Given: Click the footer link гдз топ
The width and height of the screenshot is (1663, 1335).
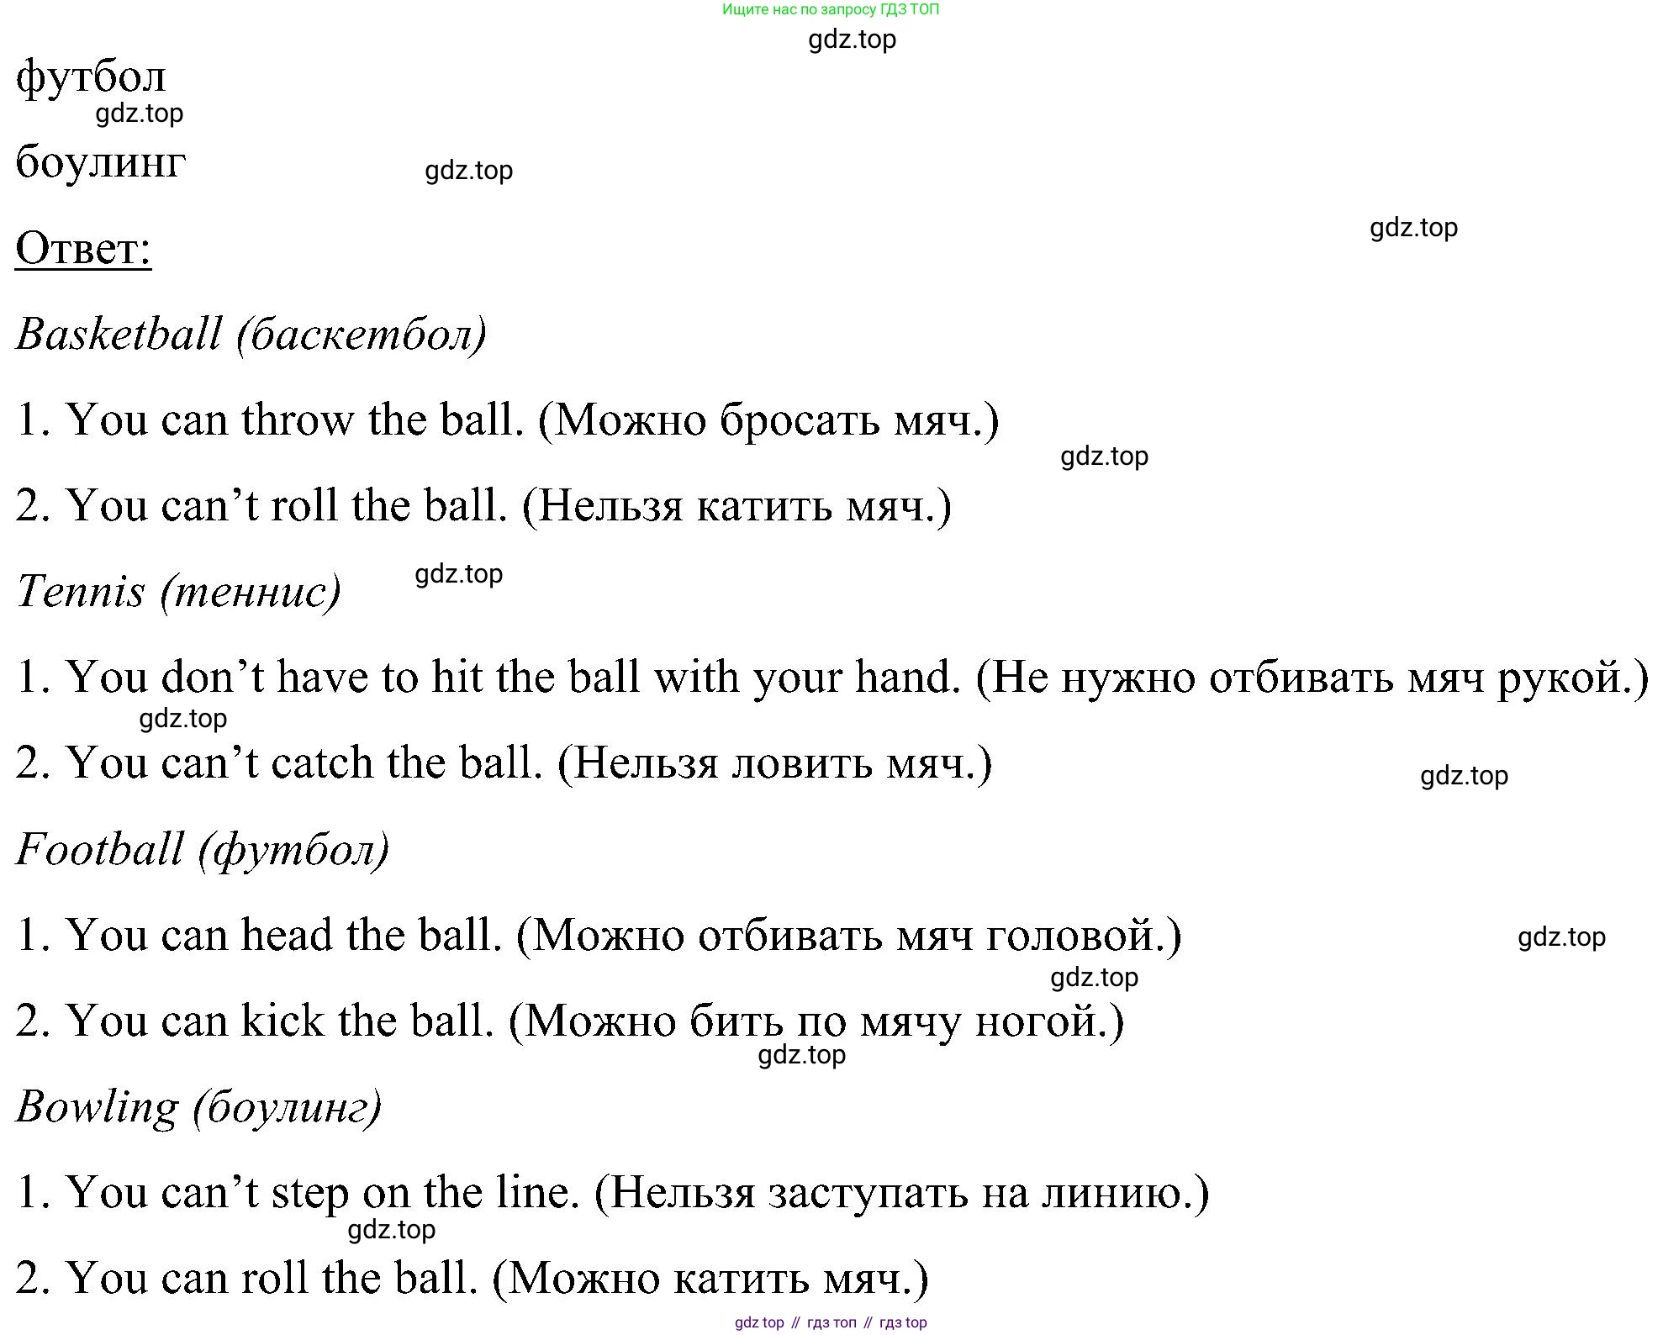Looking at the screenshot, I should click(831, 1322).
